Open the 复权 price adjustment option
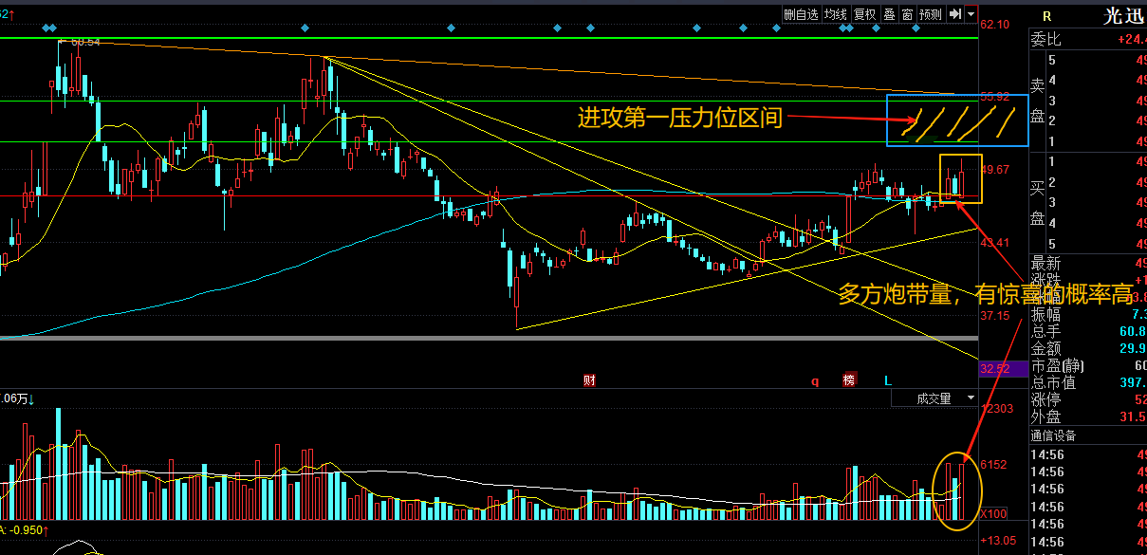Image resolution: width=1147 pixels, height=555 pixels. (864, 14)
